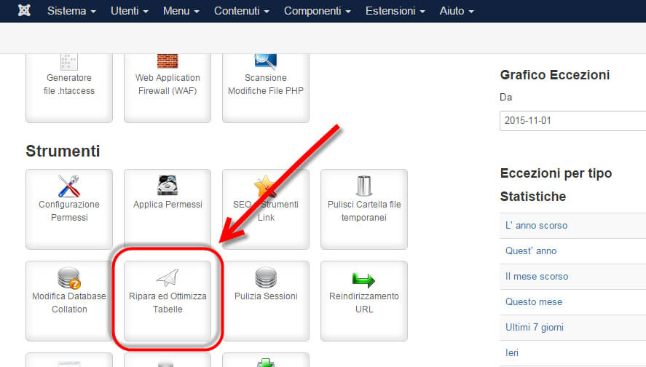Open the Componenti menu
The image size is (646, 367).
coord(318,11)
